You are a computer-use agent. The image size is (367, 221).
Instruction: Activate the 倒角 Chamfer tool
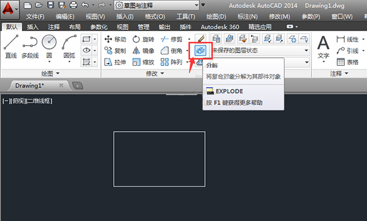click(171, 51)
